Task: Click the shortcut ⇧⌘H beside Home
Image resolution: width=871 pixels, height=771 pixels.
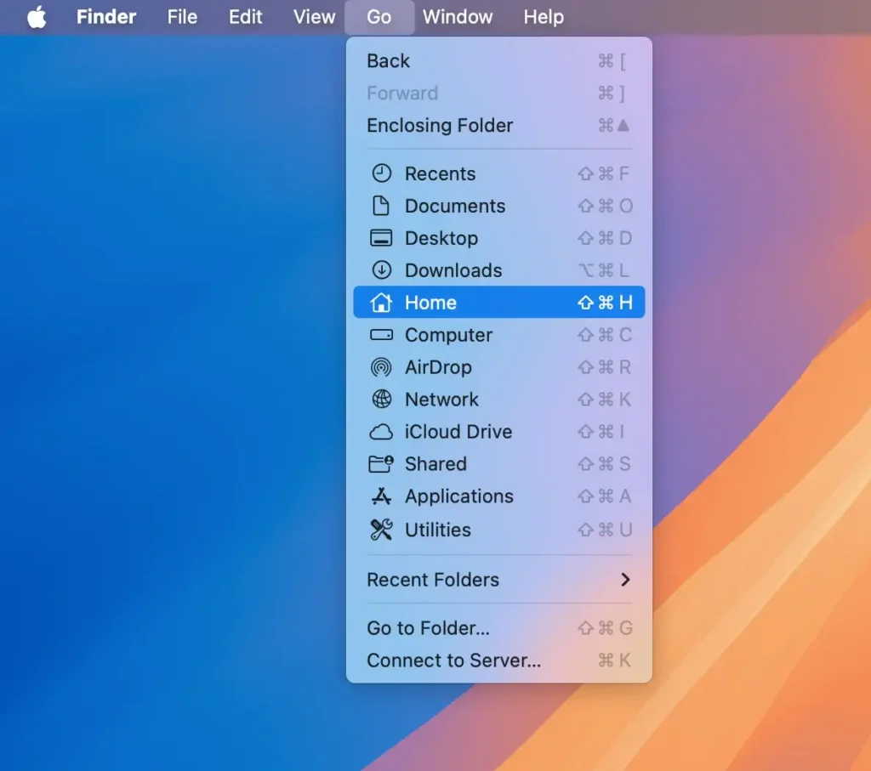Action: pos(605,302)
